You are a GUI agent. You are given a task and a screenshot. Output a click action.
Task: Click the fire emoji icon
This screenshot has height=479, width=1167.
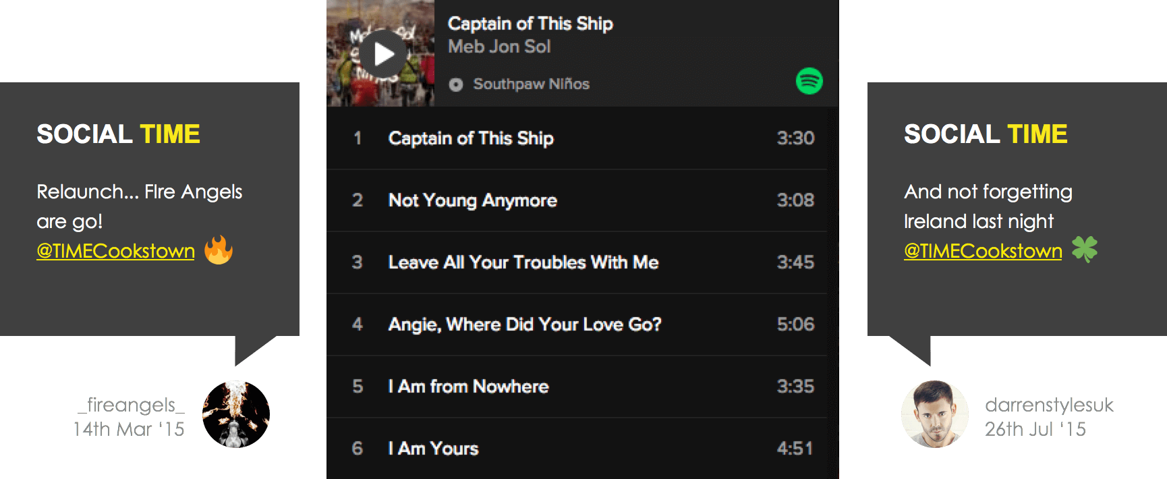pyautogui.click(x=219, y=250)
